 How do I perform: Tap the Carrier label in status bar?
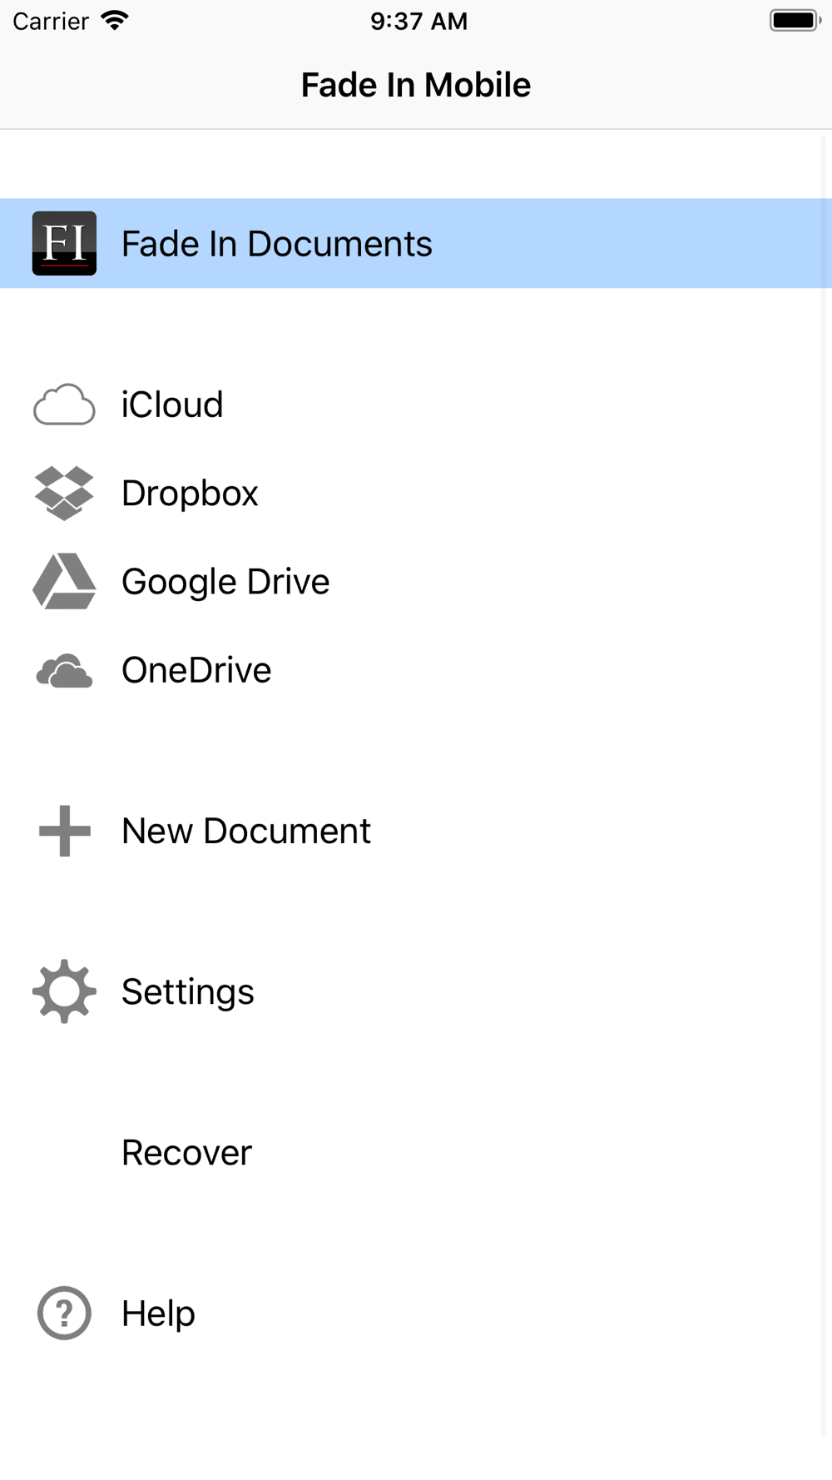point(51,21)
